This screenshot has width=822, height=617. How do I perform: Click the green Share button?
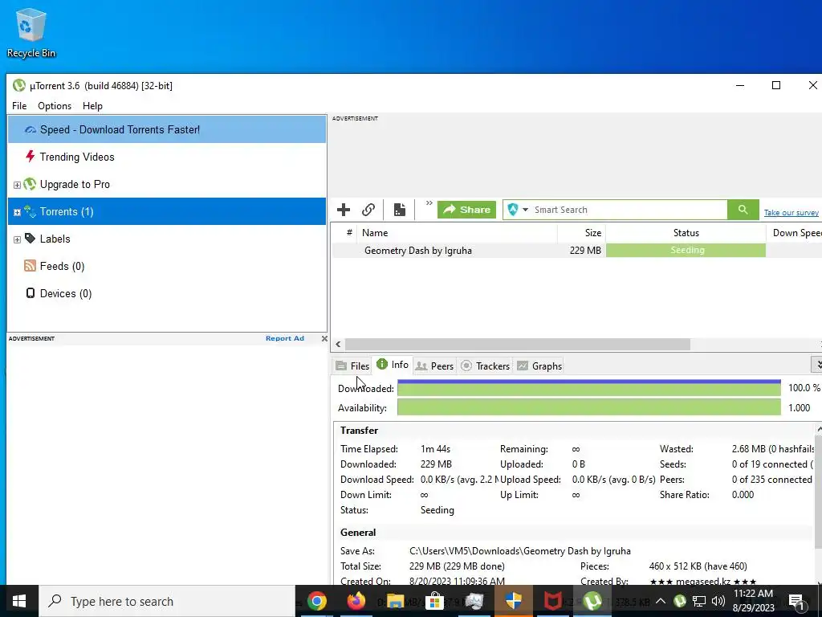466,210
